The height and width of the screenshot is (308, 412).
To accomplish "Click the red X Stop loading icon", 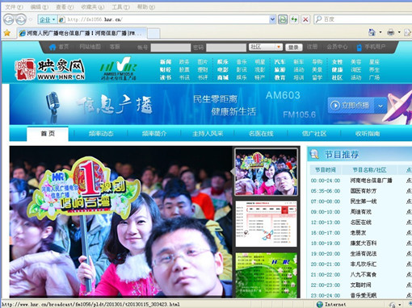I will (x=305, y=19).
